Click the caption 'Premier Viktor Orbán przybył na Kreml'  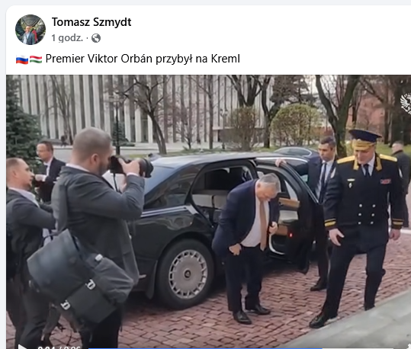point(143,59)
